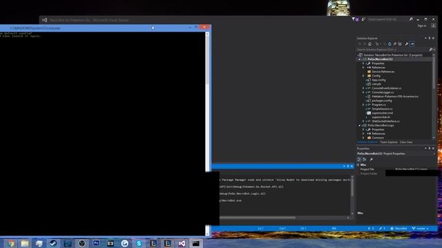442x248 pixels.
Task: Click the Categorized icon in Properties panel
Action: tap(359, 159)
